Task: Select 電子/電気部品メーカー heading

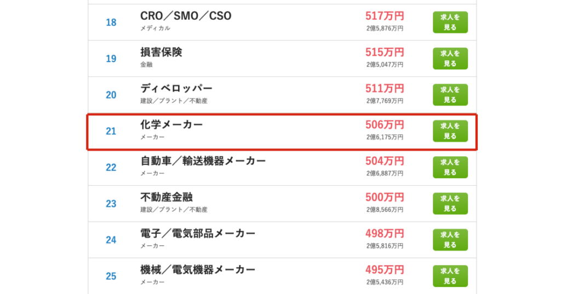Action: tap(197, 234)
